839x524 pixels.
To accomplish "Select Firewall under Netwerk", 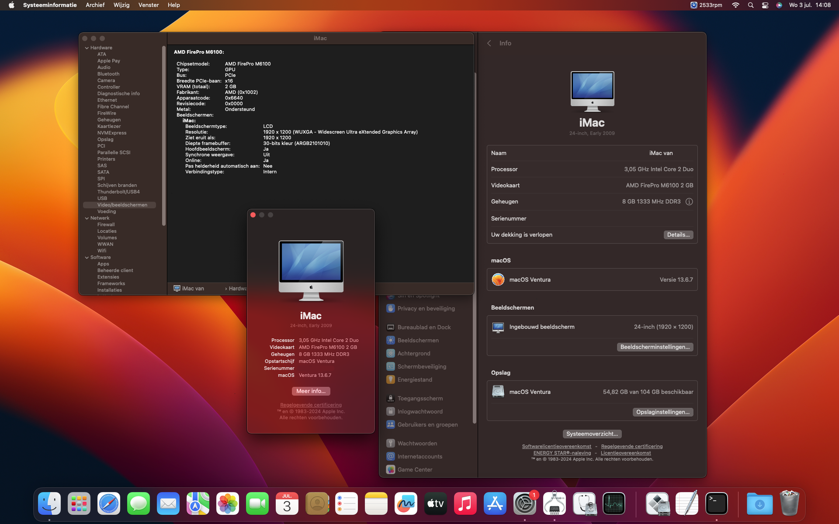I will 106,225.
